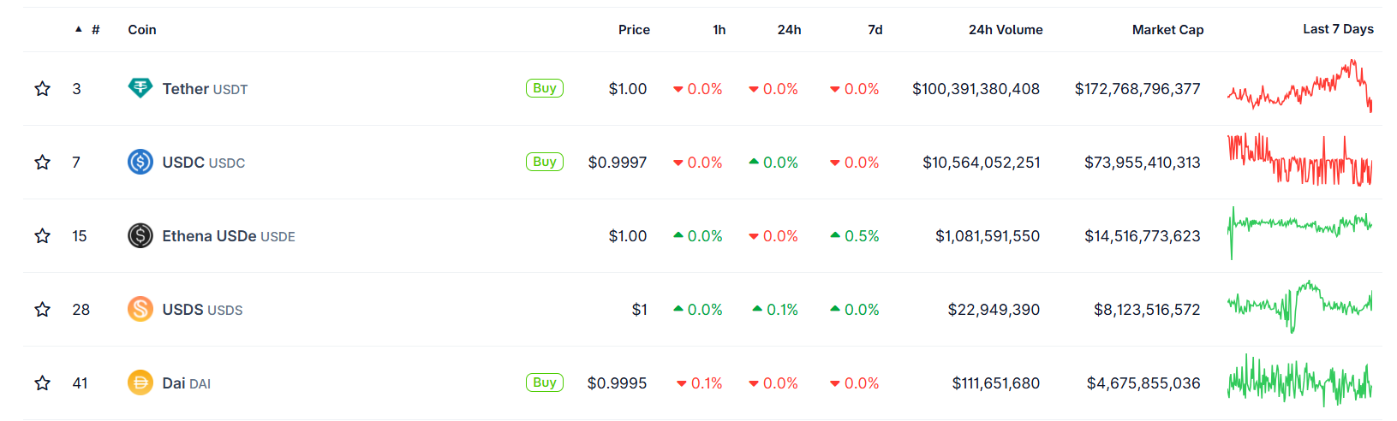Sort the table by 24h Volume
Screen dimensions: 1397x421
(x=1006, y=29)
